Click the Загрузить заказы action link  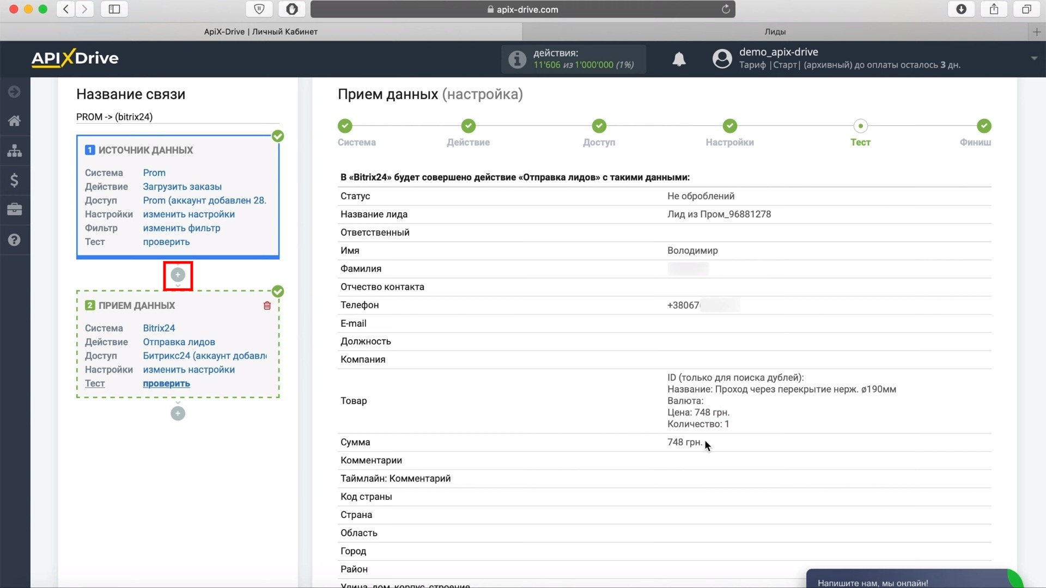tap(182, 187)
